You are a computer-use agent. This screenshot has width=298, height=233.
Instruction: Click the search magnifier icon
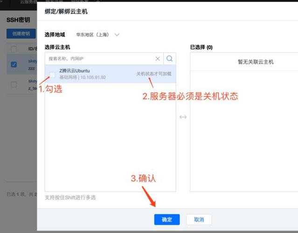(x=170, y=59)
